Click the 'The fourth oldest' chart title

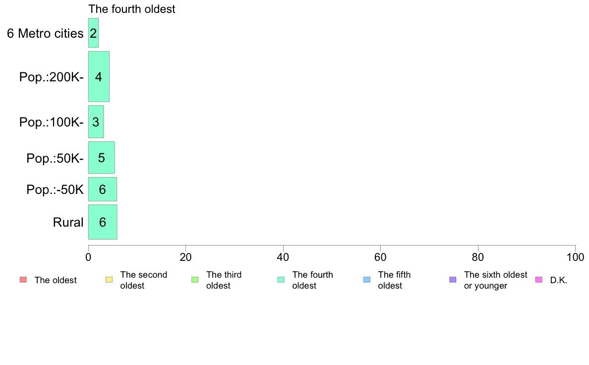click(x=131, y=9)
